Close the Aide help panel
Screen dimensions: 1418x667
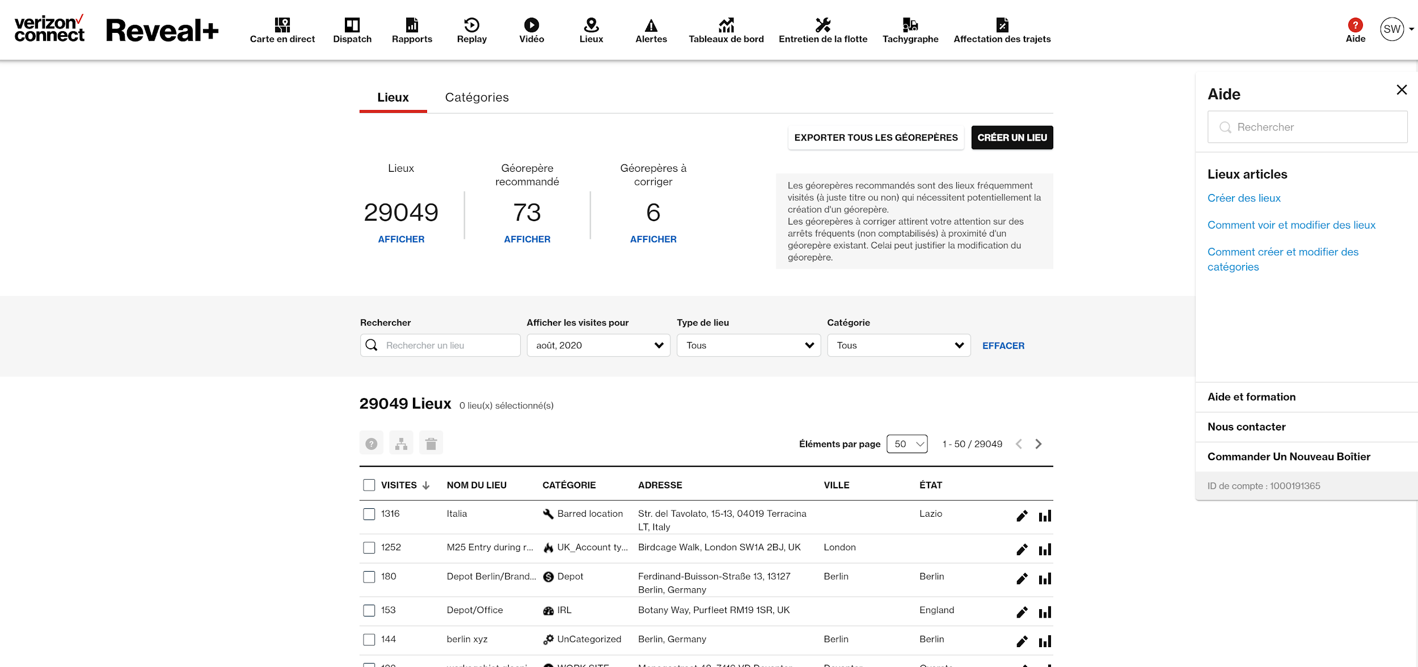point(1402,90)
